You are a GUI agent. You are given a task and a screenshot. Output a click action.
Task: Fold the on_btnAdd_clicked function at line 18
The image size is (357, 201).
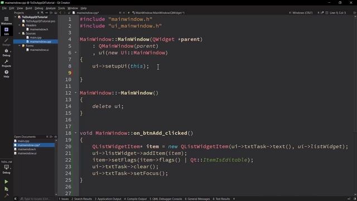tap(76, 133)
